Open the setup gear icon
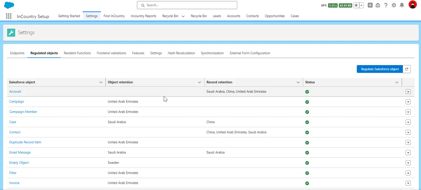The width and height of the screenshot is (421, 190). tap(394, 5)
